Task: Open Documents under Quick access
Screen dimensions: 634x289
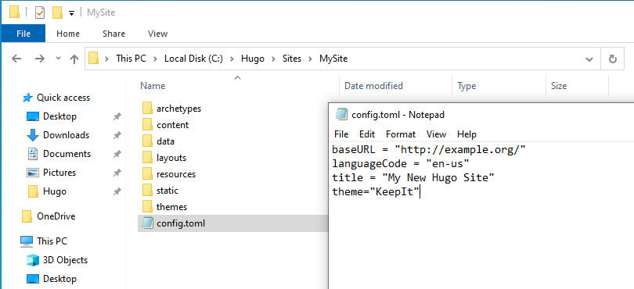Action: pyautogui.click(x=67, y=154)
